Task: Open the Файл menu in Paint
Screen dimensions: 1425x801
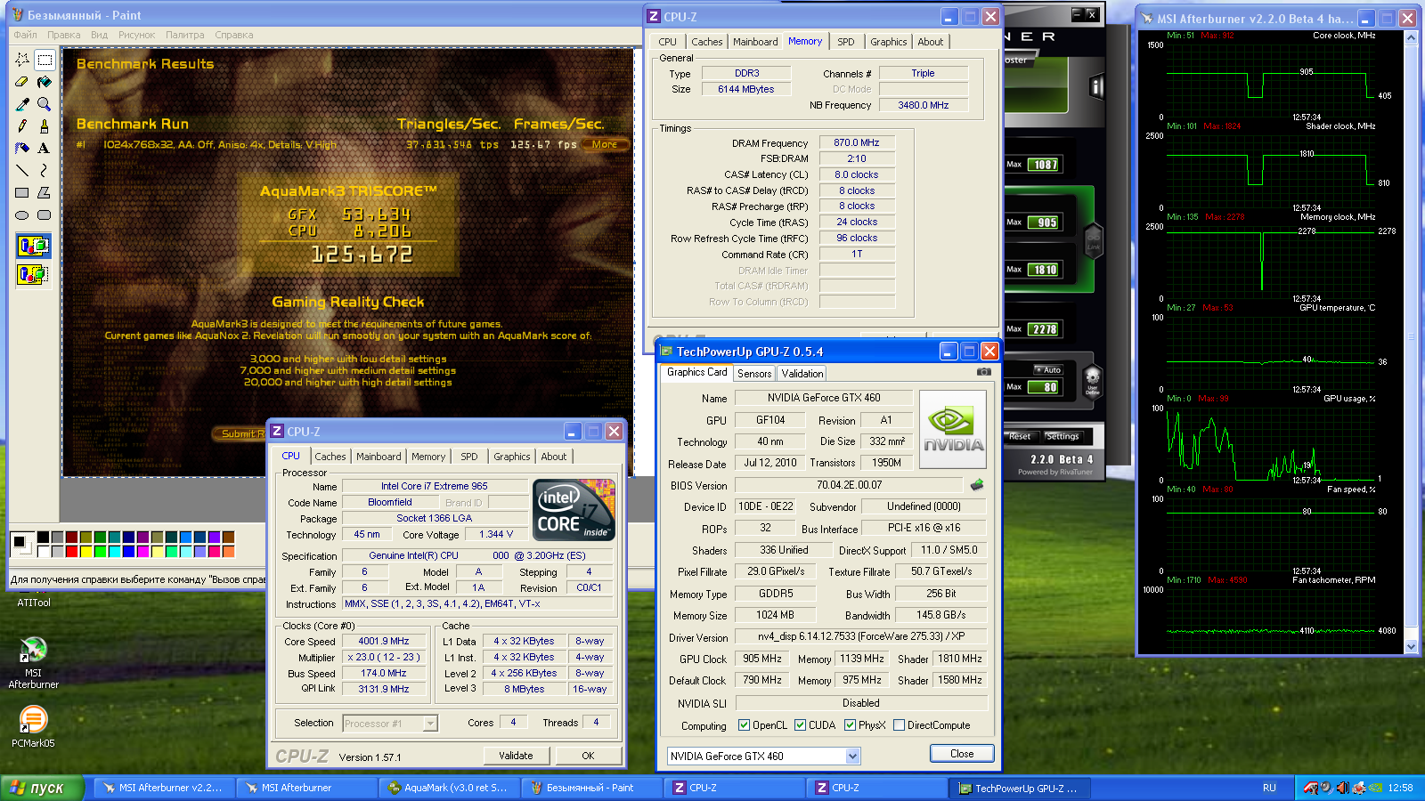Action: pos(25,35)
